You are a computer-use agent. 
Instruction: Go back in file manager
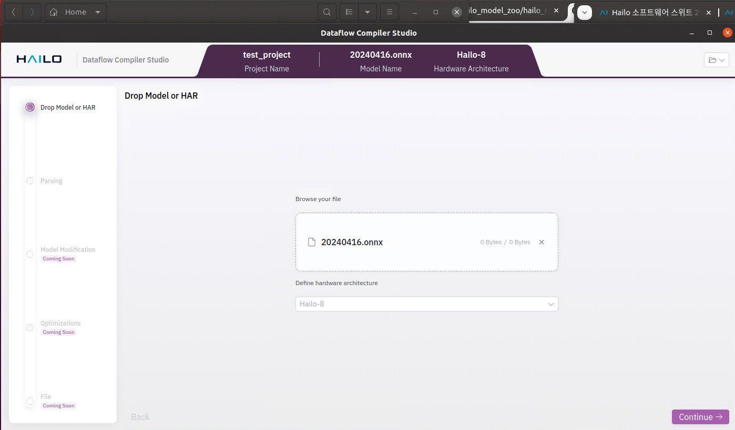(14, 12)
